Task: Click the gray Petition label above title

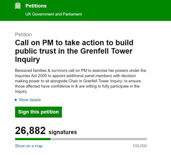Action: (23, 34)
